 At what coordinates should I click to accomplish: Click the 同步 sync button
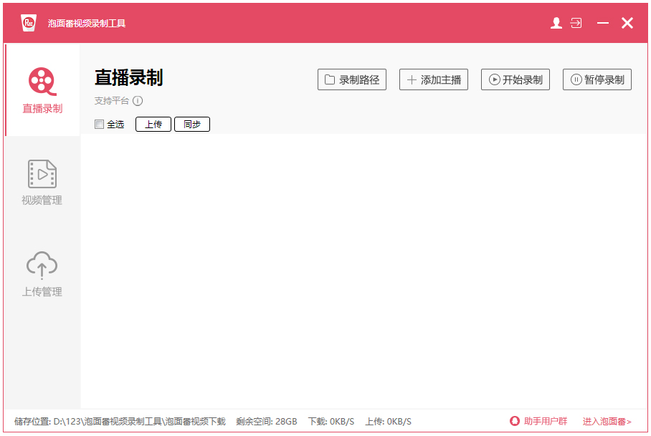(x=191, y=125)
